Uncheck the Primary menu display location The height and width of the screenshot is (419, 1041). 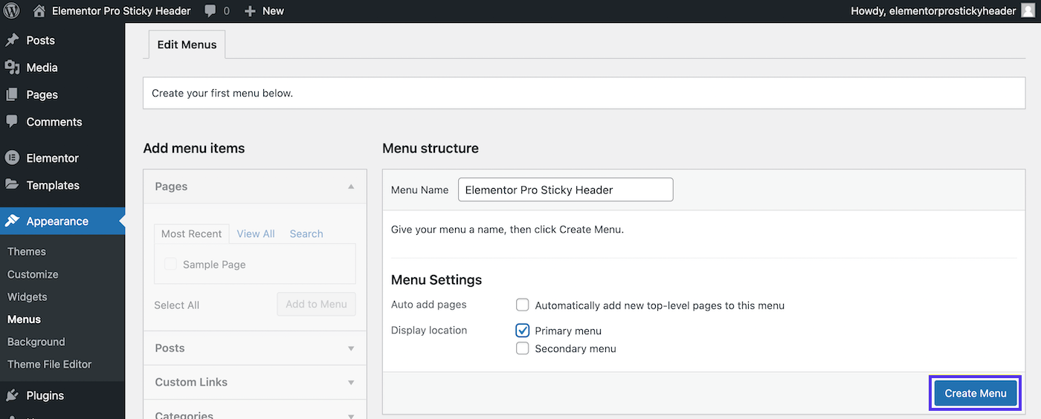[x=523, y=331]
